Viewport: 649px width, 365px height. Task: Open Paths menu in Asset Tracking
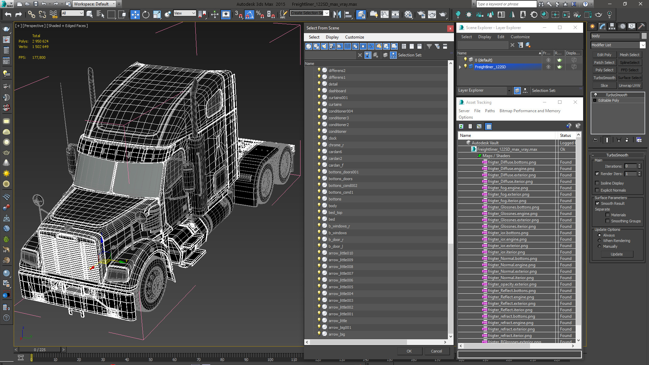489,111
